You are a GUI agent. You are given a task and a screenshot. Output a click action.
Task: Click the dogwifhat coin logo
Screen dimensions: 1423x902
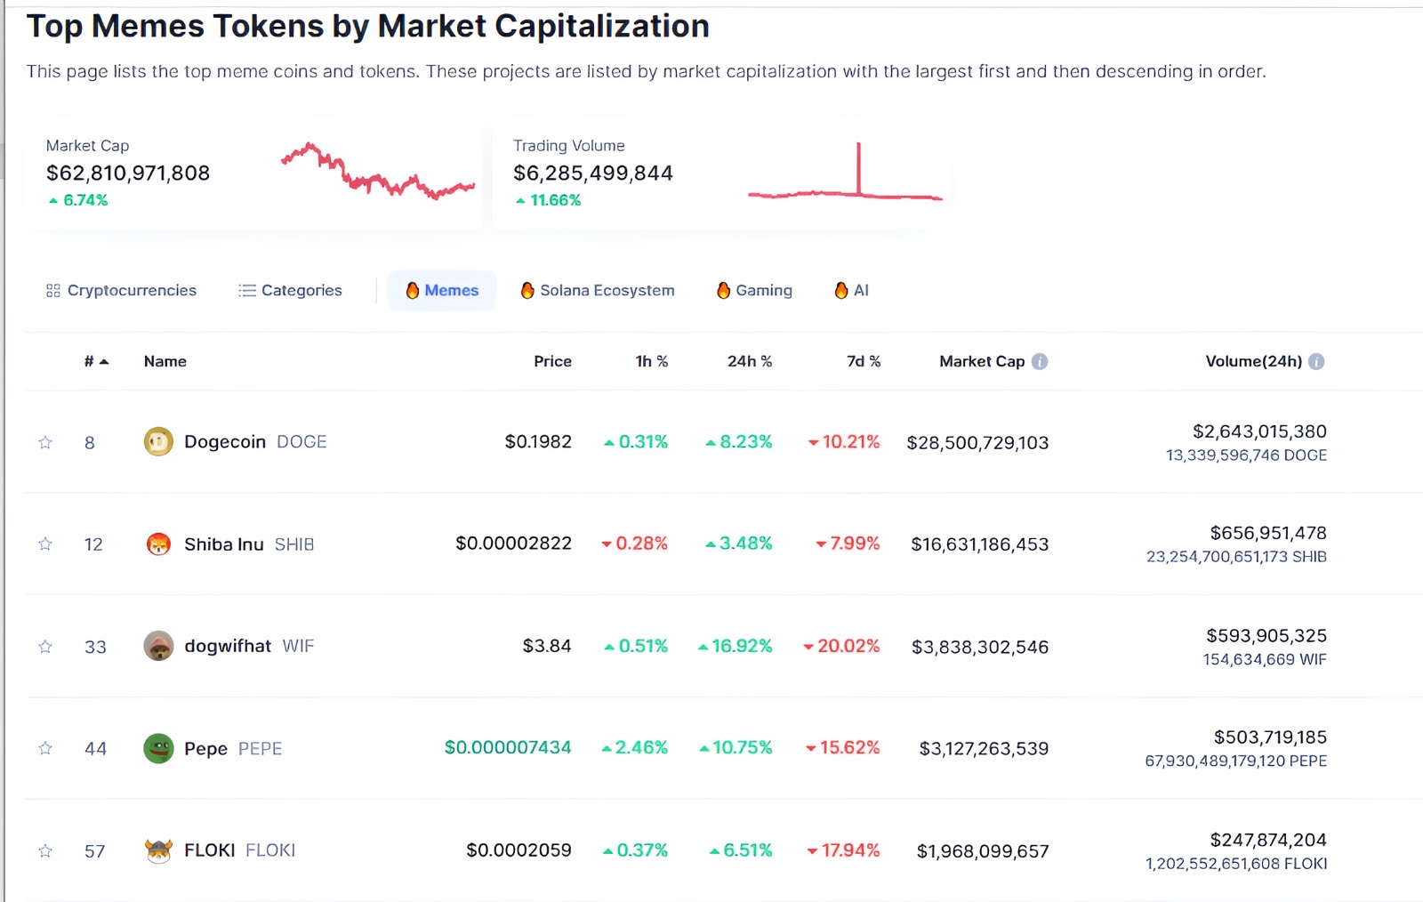[x=158, y=647]
